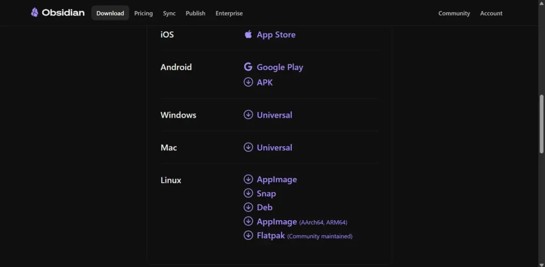The image size is (545, 267).
Task: Go to the Pricing page
Action: point(144,13)
